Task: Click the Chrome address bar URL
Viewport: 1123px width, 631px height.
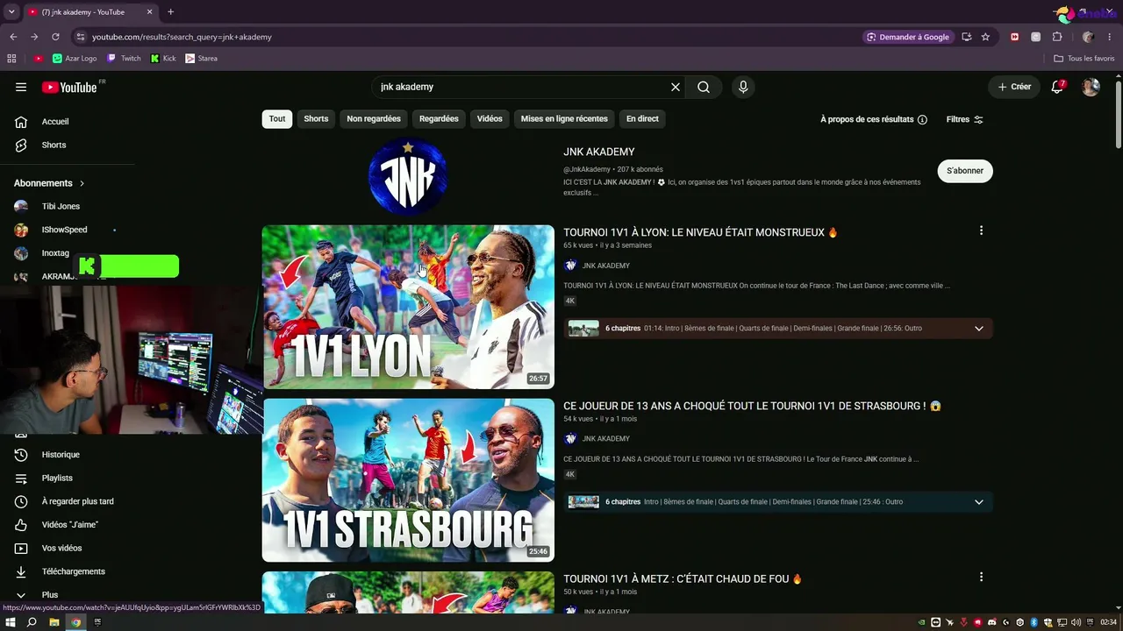Action: tap(182, 37)
